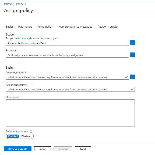155x155 pixels.
Task: Click the Previous button
Action: point(63,149)
